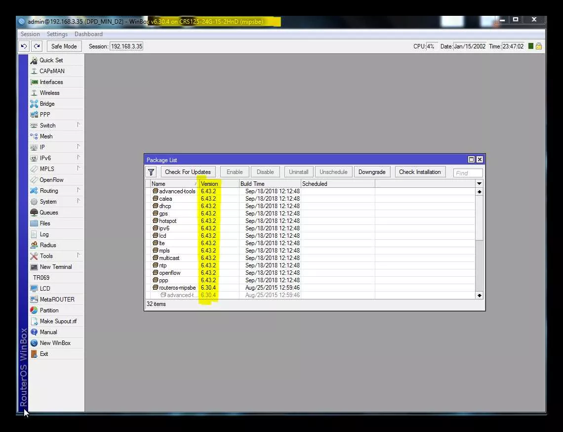Click the Downgrade button
Screen dimensions: 563x432
point(372,172)
